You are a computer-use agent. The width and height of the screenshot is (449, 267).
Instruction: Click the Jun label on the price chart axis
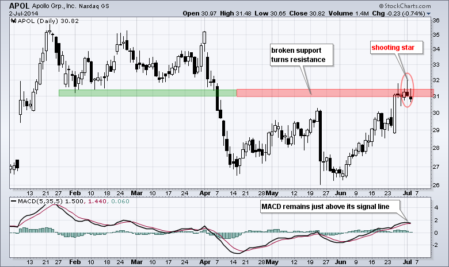pyautogui.click(x=341, y=194)
